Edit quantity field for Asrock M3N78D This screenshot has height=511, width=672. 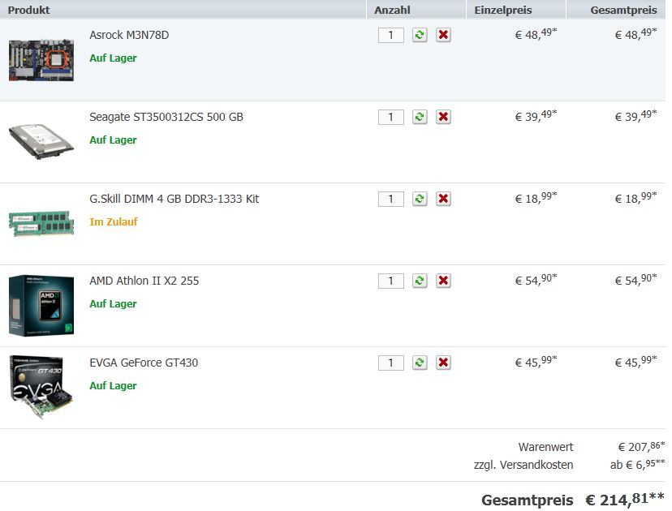(x=391, y=35)
